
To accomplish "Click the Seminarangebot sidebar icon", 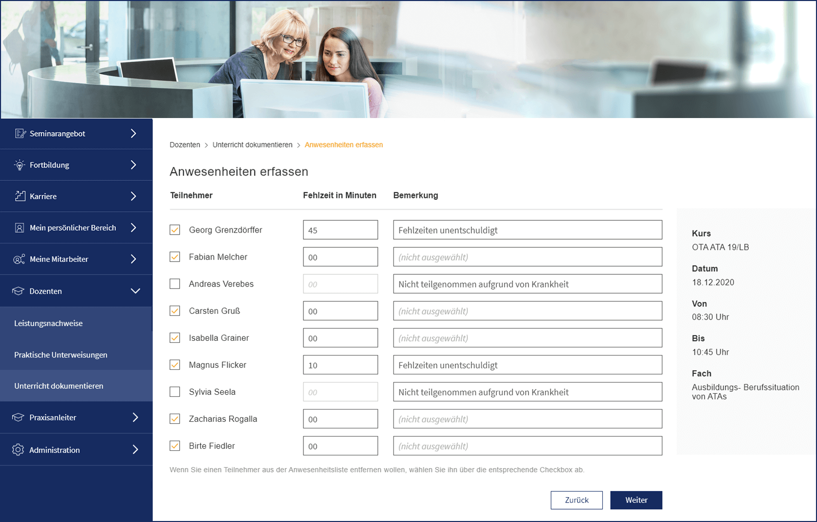I will pos(20,133).
